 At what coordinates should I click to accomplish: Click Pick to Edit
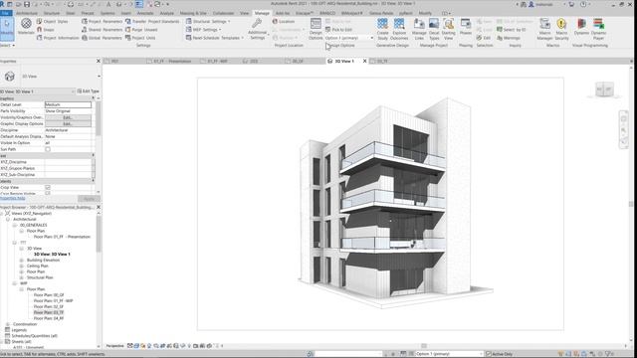point(338,30)
